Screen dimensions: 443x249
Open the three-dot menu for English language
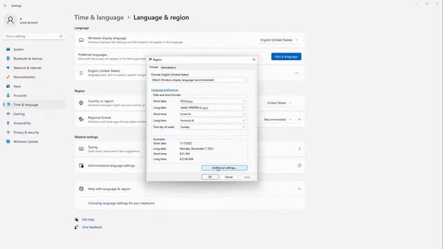[x=296, y=73]
